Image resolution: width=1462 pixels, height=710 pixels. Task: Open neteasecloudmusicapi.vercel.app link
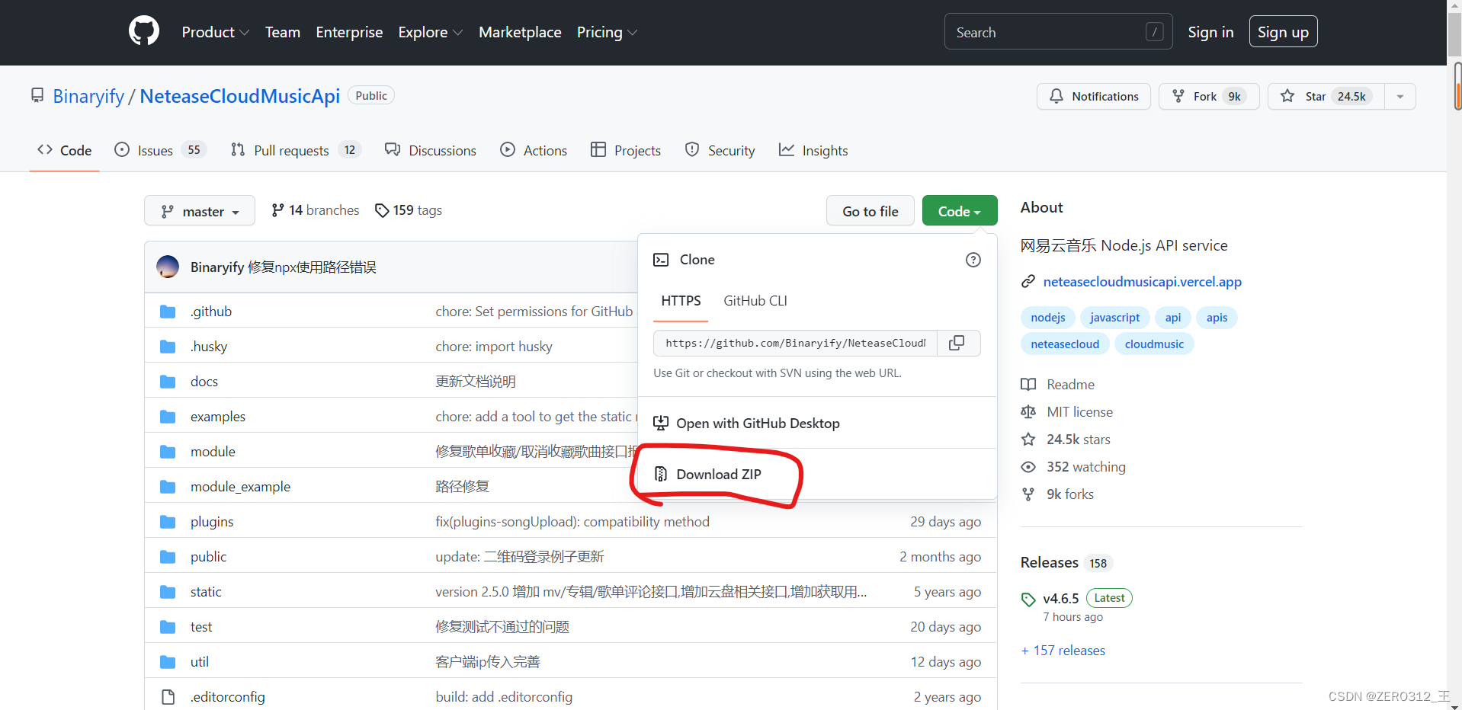coord(1142,282)
